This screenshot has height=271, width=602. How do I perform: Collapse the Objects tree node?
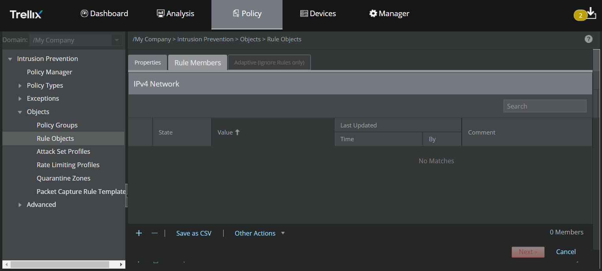[x=20, y=112]
